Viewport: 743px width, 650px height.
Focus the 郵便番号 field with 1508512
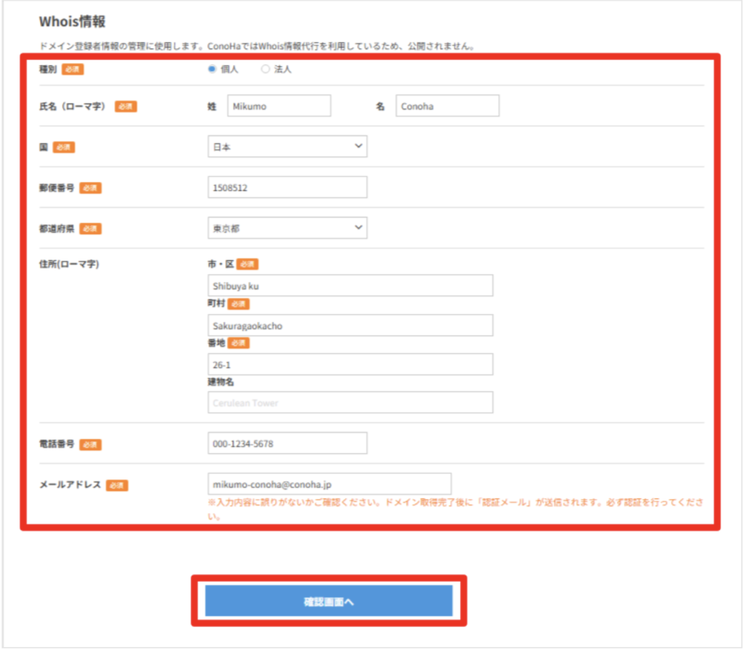[287, 187]
